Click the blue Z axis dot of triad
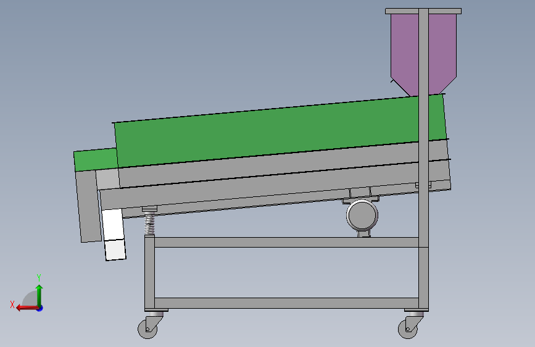The image size is (535, 347). [x=40, y=308]
